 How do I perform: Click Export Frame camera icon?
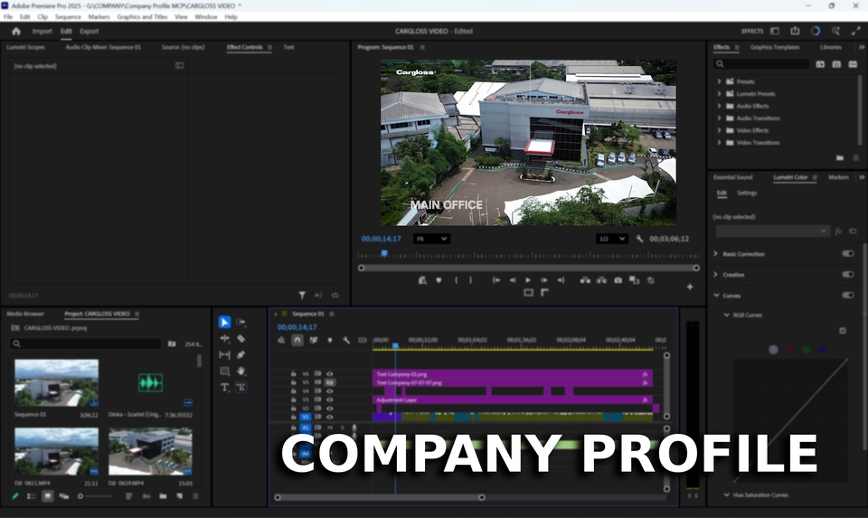click(618, 280)
